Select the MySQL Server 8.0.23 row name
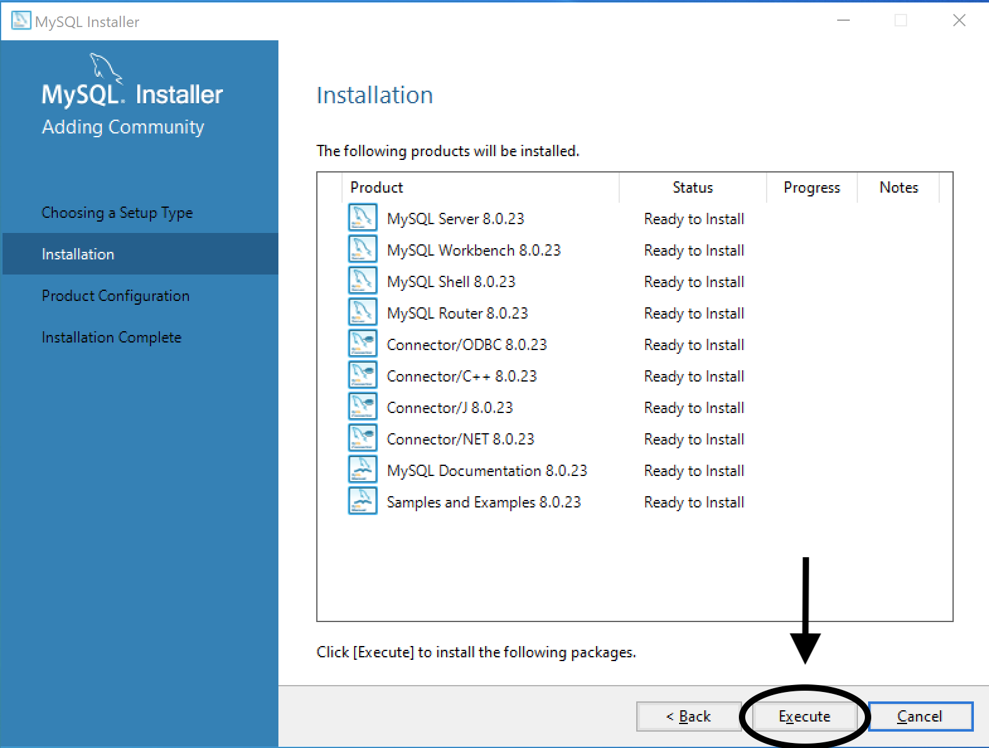 455,218
